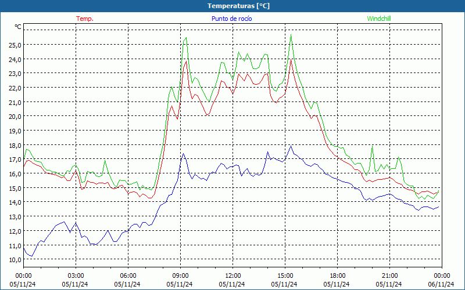The height and width of the screenshot is (290, 465).
Task: Click the 23,0 y-axis value
Action: (15, 74)
